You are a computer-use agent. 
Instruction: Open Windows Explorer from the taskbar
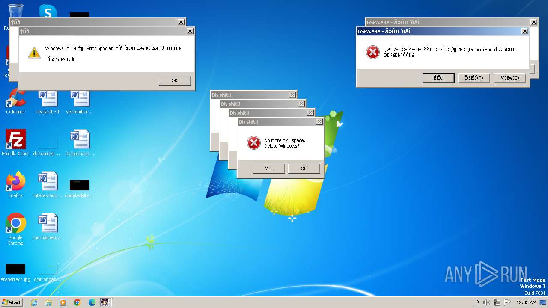(x=48, y=302)
